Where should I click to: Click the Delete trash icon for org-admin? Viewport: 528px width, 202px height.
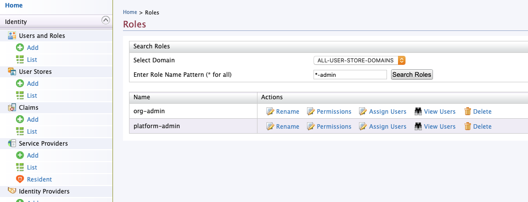(467, 111)
